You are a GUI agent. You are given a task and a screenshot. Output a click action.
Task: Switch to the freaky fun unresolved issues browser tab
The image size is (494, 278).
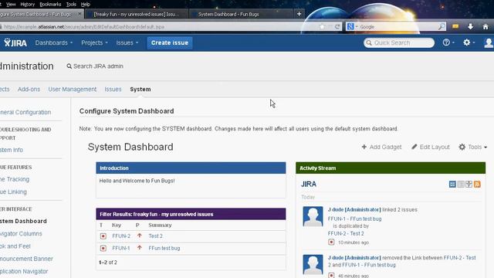coord(136,14)
